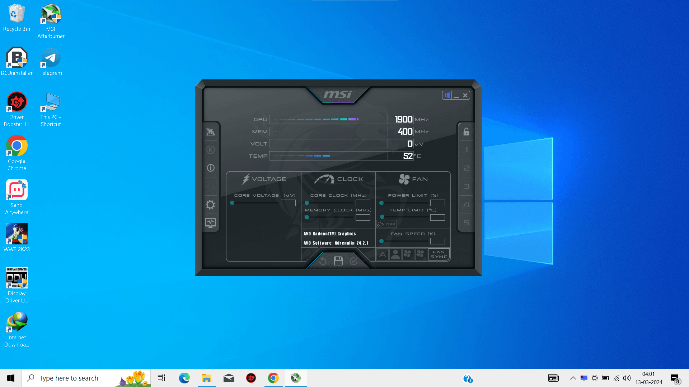Screen dimensions: 689x387
Task: Click the Voltage section header
Action: [x=264, y=179]
